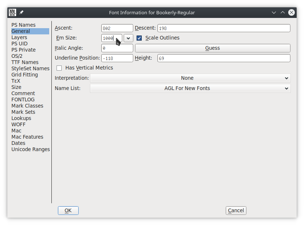Screen dimensions: 304x225
Task: Click the Ascent input field
Action: (117, 28)
